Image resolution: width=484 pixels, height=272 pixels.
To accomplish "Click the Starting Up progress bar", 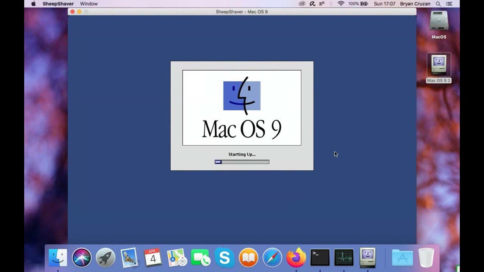I will point(242,162).
